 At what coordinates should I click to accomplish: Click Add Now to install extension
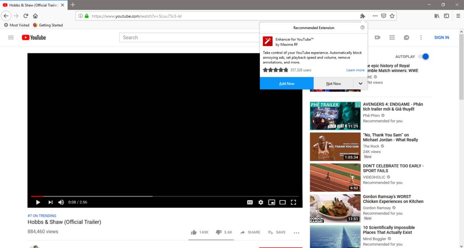(x=287, y=83)
